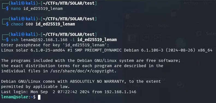This screenshot has width=216, height=103.
Task: Click the third faint toolbar icon below Editar
Action: (157, 38)
